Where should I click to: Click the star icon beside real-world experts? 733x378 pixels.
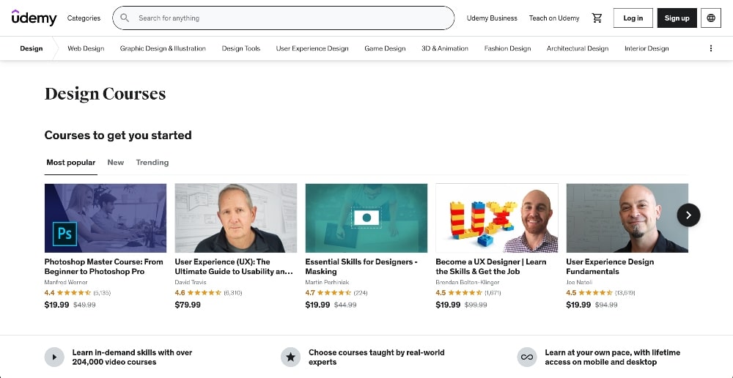point(290,357)
